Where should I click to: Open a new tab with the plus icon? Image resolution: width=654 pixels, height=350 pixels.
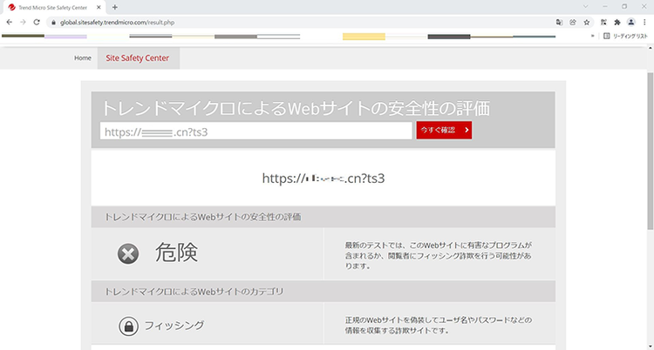(115, 7)
